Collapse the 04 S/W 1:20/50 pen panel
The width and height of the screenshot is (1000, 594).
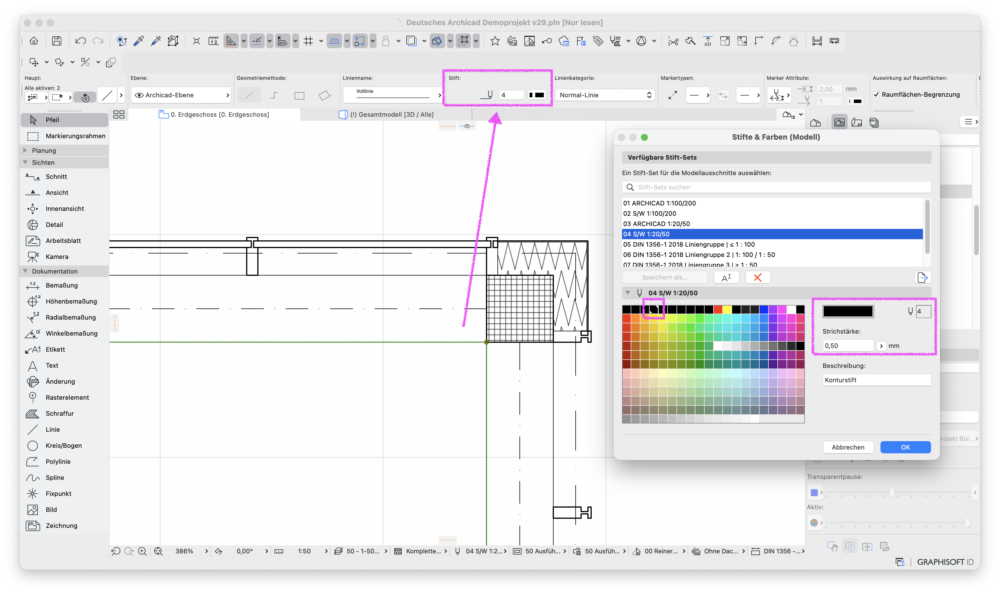(628, 293)
